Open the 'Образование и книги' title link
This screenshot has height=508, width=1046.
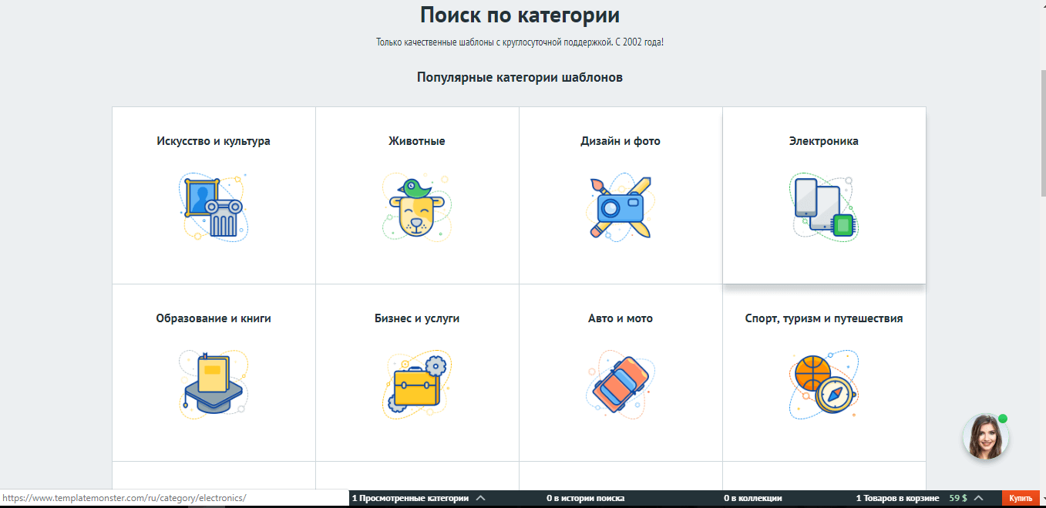point(214,318)
